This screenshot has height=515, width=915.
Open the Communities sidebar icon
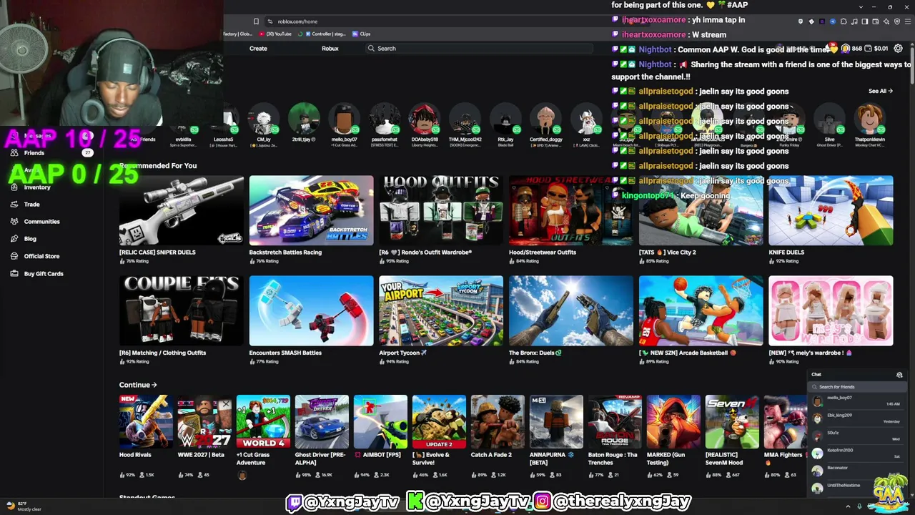[14, 222]
